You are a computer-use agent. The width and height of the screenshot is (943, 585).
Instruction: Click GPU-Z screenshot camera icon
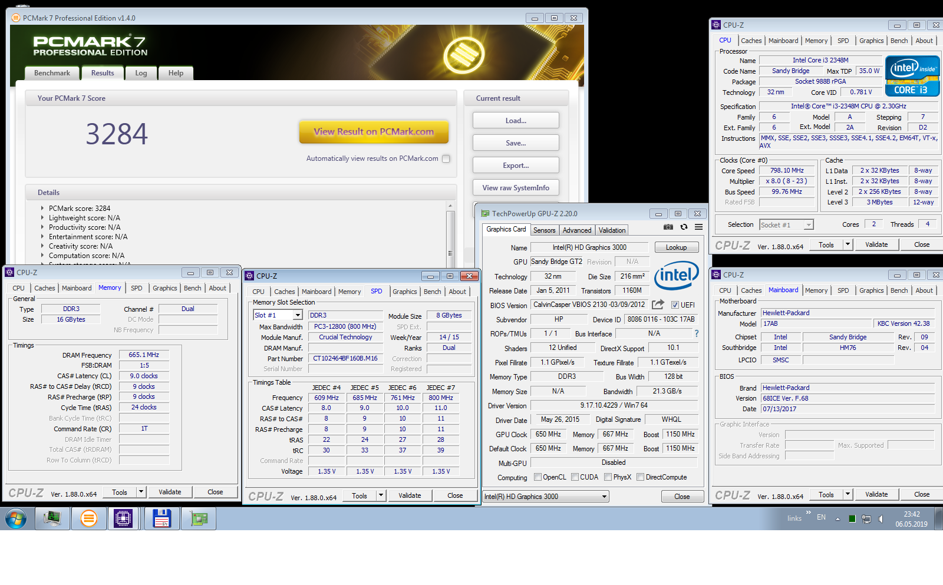tap(668, 227)
